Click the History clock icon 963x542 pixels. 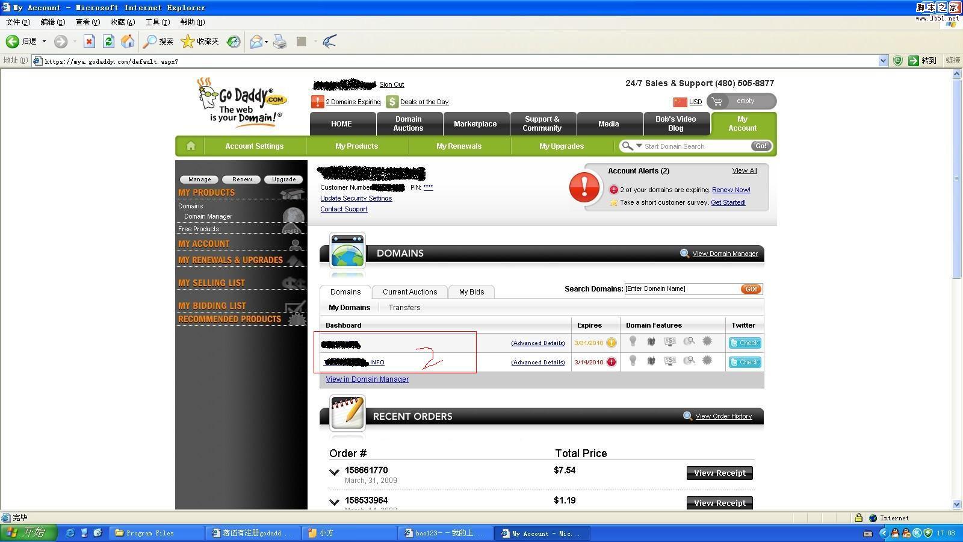pos(234,42)
